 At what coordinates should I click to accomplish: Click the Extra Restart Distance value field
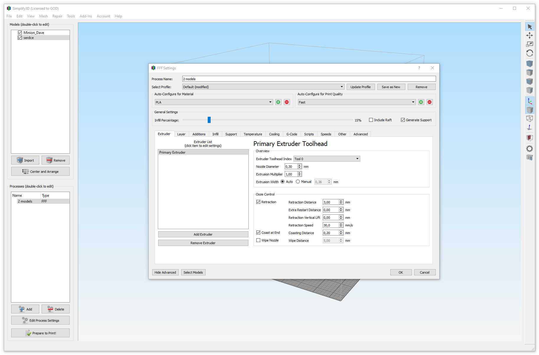coord(331,210)
